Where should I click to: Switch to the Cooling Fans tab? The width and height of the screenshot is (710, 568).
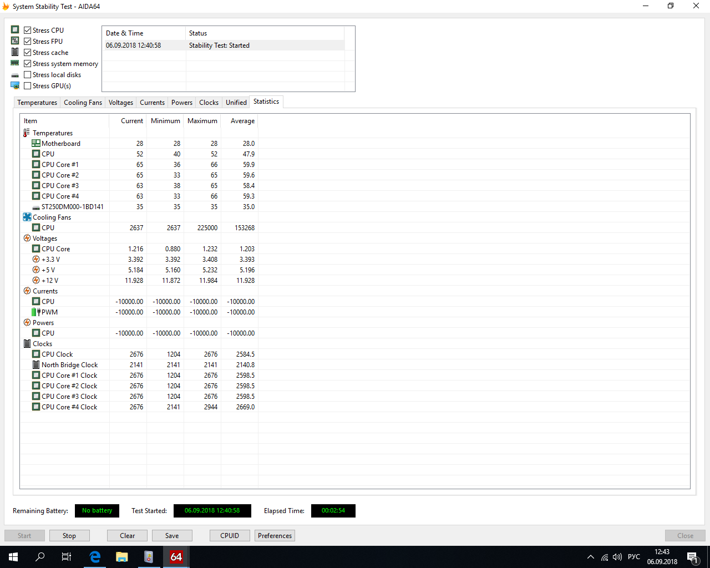tap(83, 103)
